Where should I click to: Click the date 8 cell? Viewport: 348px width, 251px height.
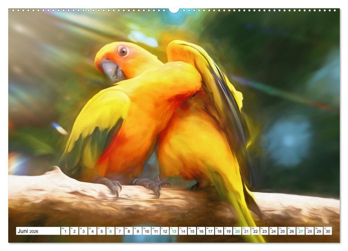[x=128, y=231]
